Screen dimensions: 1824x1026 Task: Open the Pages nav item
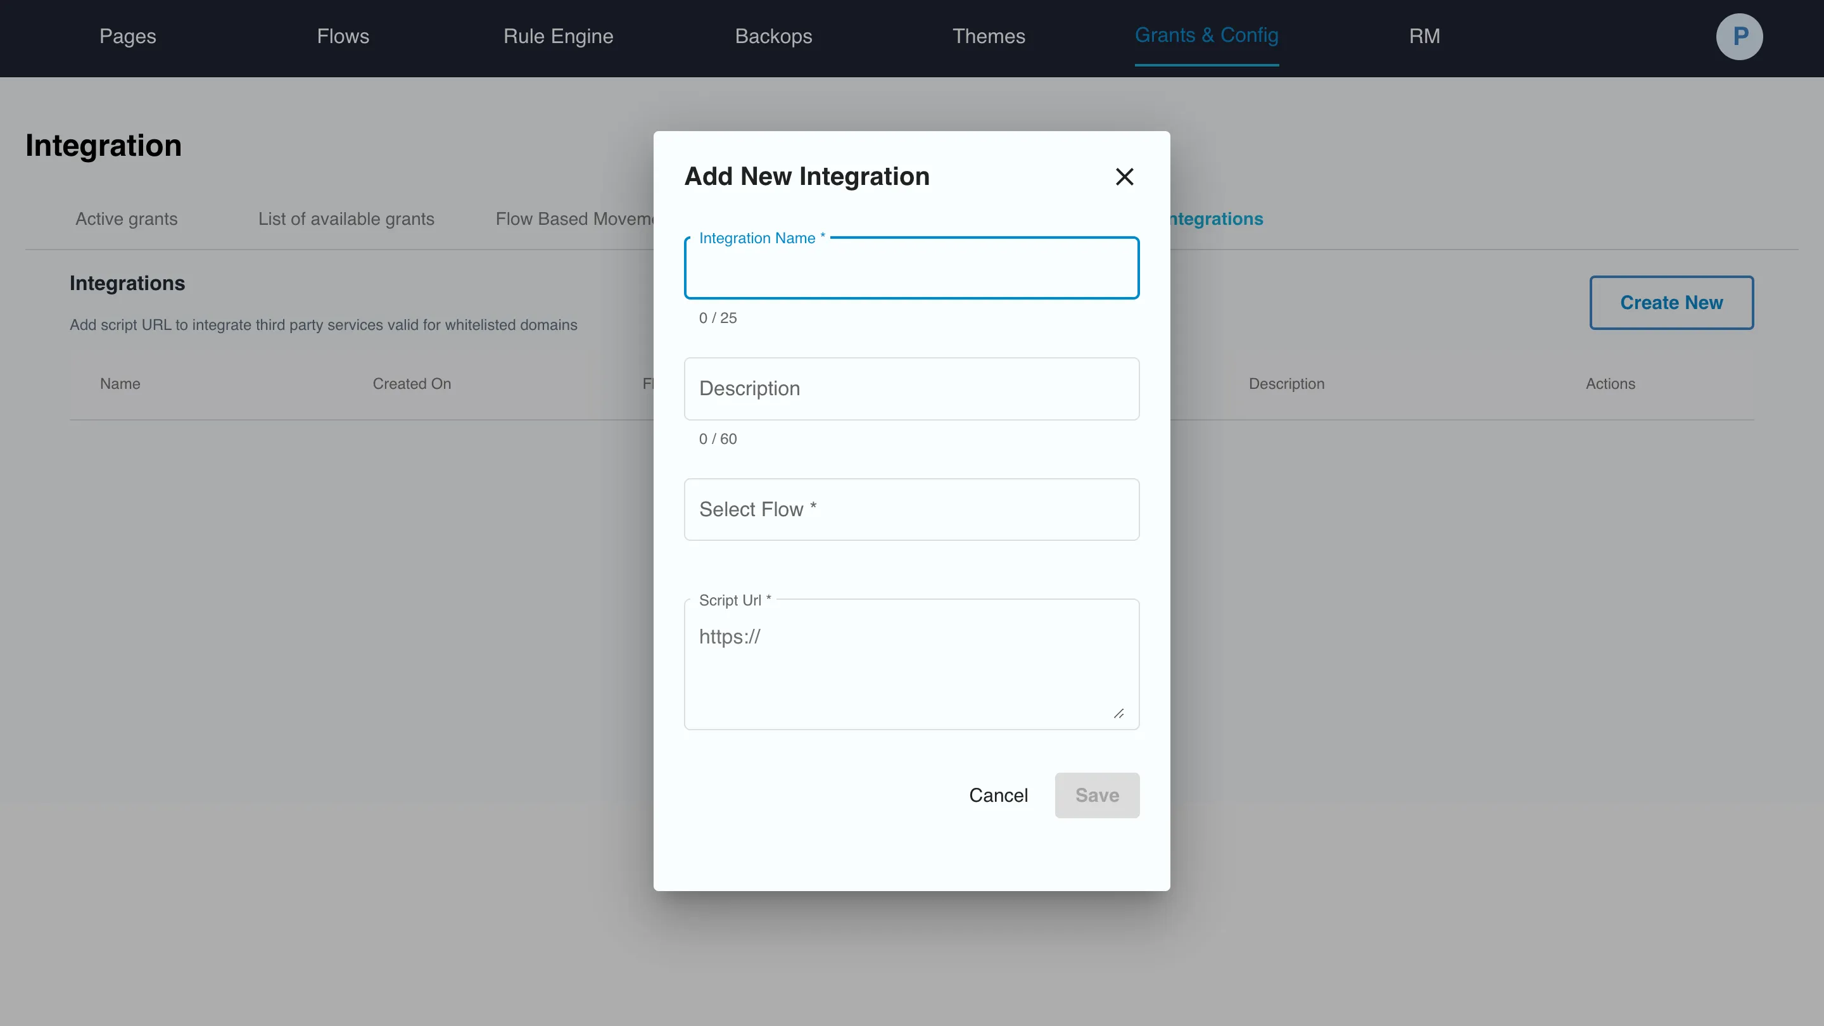(x=127, y=36)
